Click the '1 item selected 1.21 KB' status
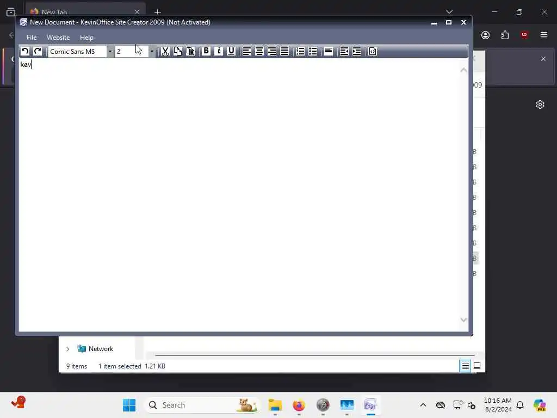The width and height of the screenshot is (557, 418). pos(132,366)
